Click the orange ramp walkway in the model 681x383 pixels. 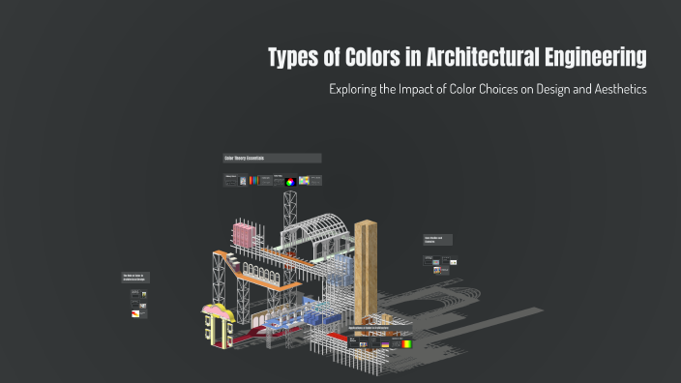coord(256,271)
